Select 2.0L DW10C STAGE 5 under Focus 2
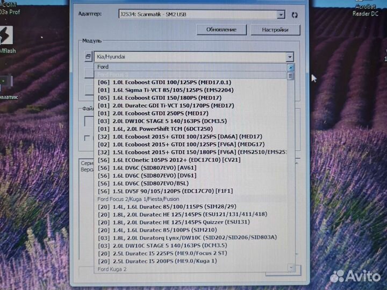Viewport: 387px width, 290px height. pyautogui.click(x=190, y=245)
